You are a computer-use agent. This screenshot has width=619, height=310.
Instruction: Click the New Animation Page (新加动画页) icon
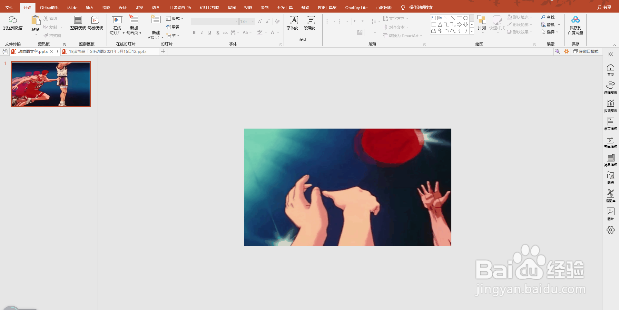click(134, 19)
